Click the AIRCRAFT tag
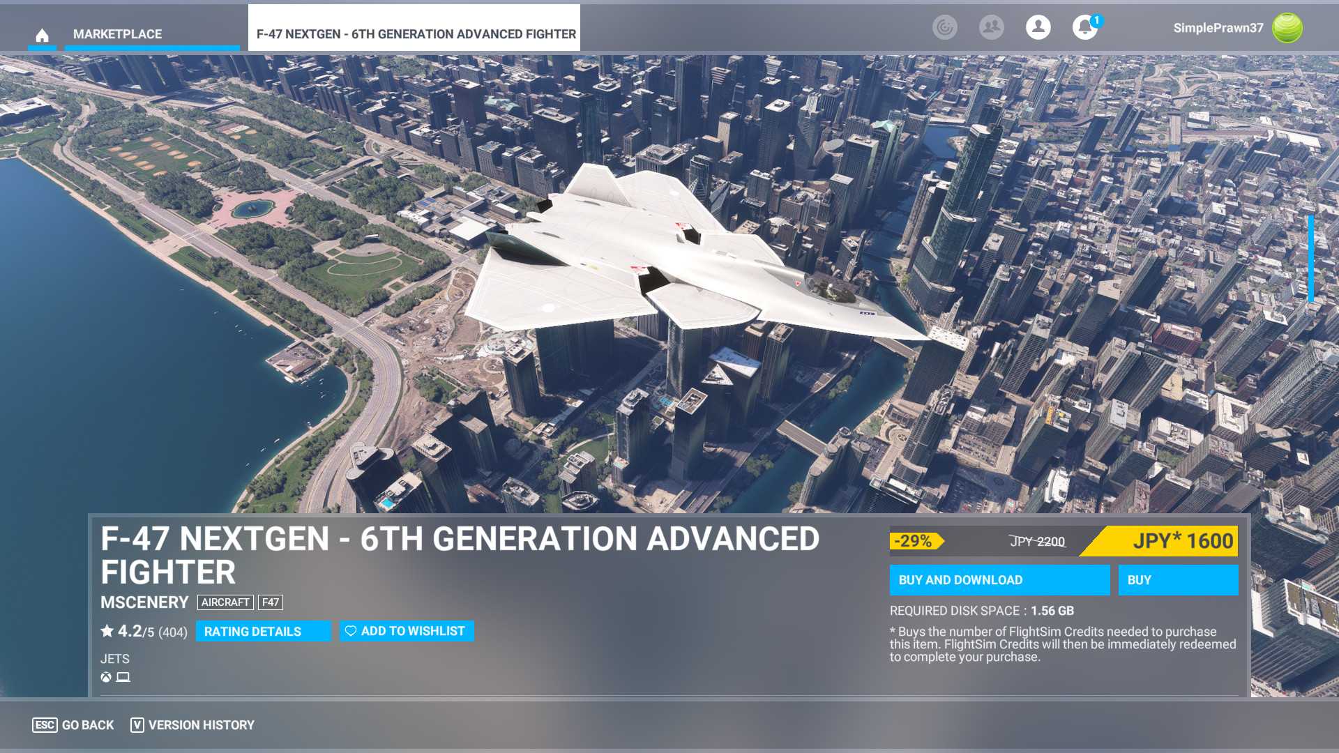The image size is (1339, 753). 225,602
